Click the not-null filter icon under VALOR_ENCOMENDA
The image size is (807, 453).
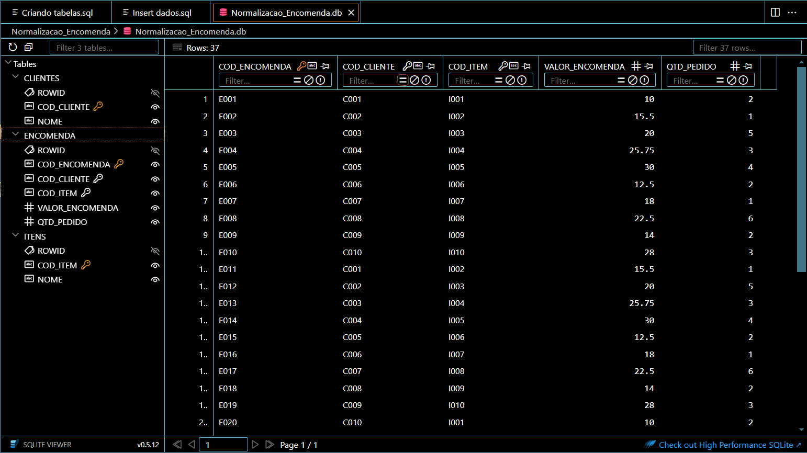pos(644,80)
